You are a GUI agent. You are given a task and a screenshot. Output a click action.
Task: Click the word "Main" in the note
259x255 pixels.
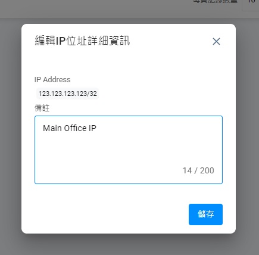coord(52,128)
